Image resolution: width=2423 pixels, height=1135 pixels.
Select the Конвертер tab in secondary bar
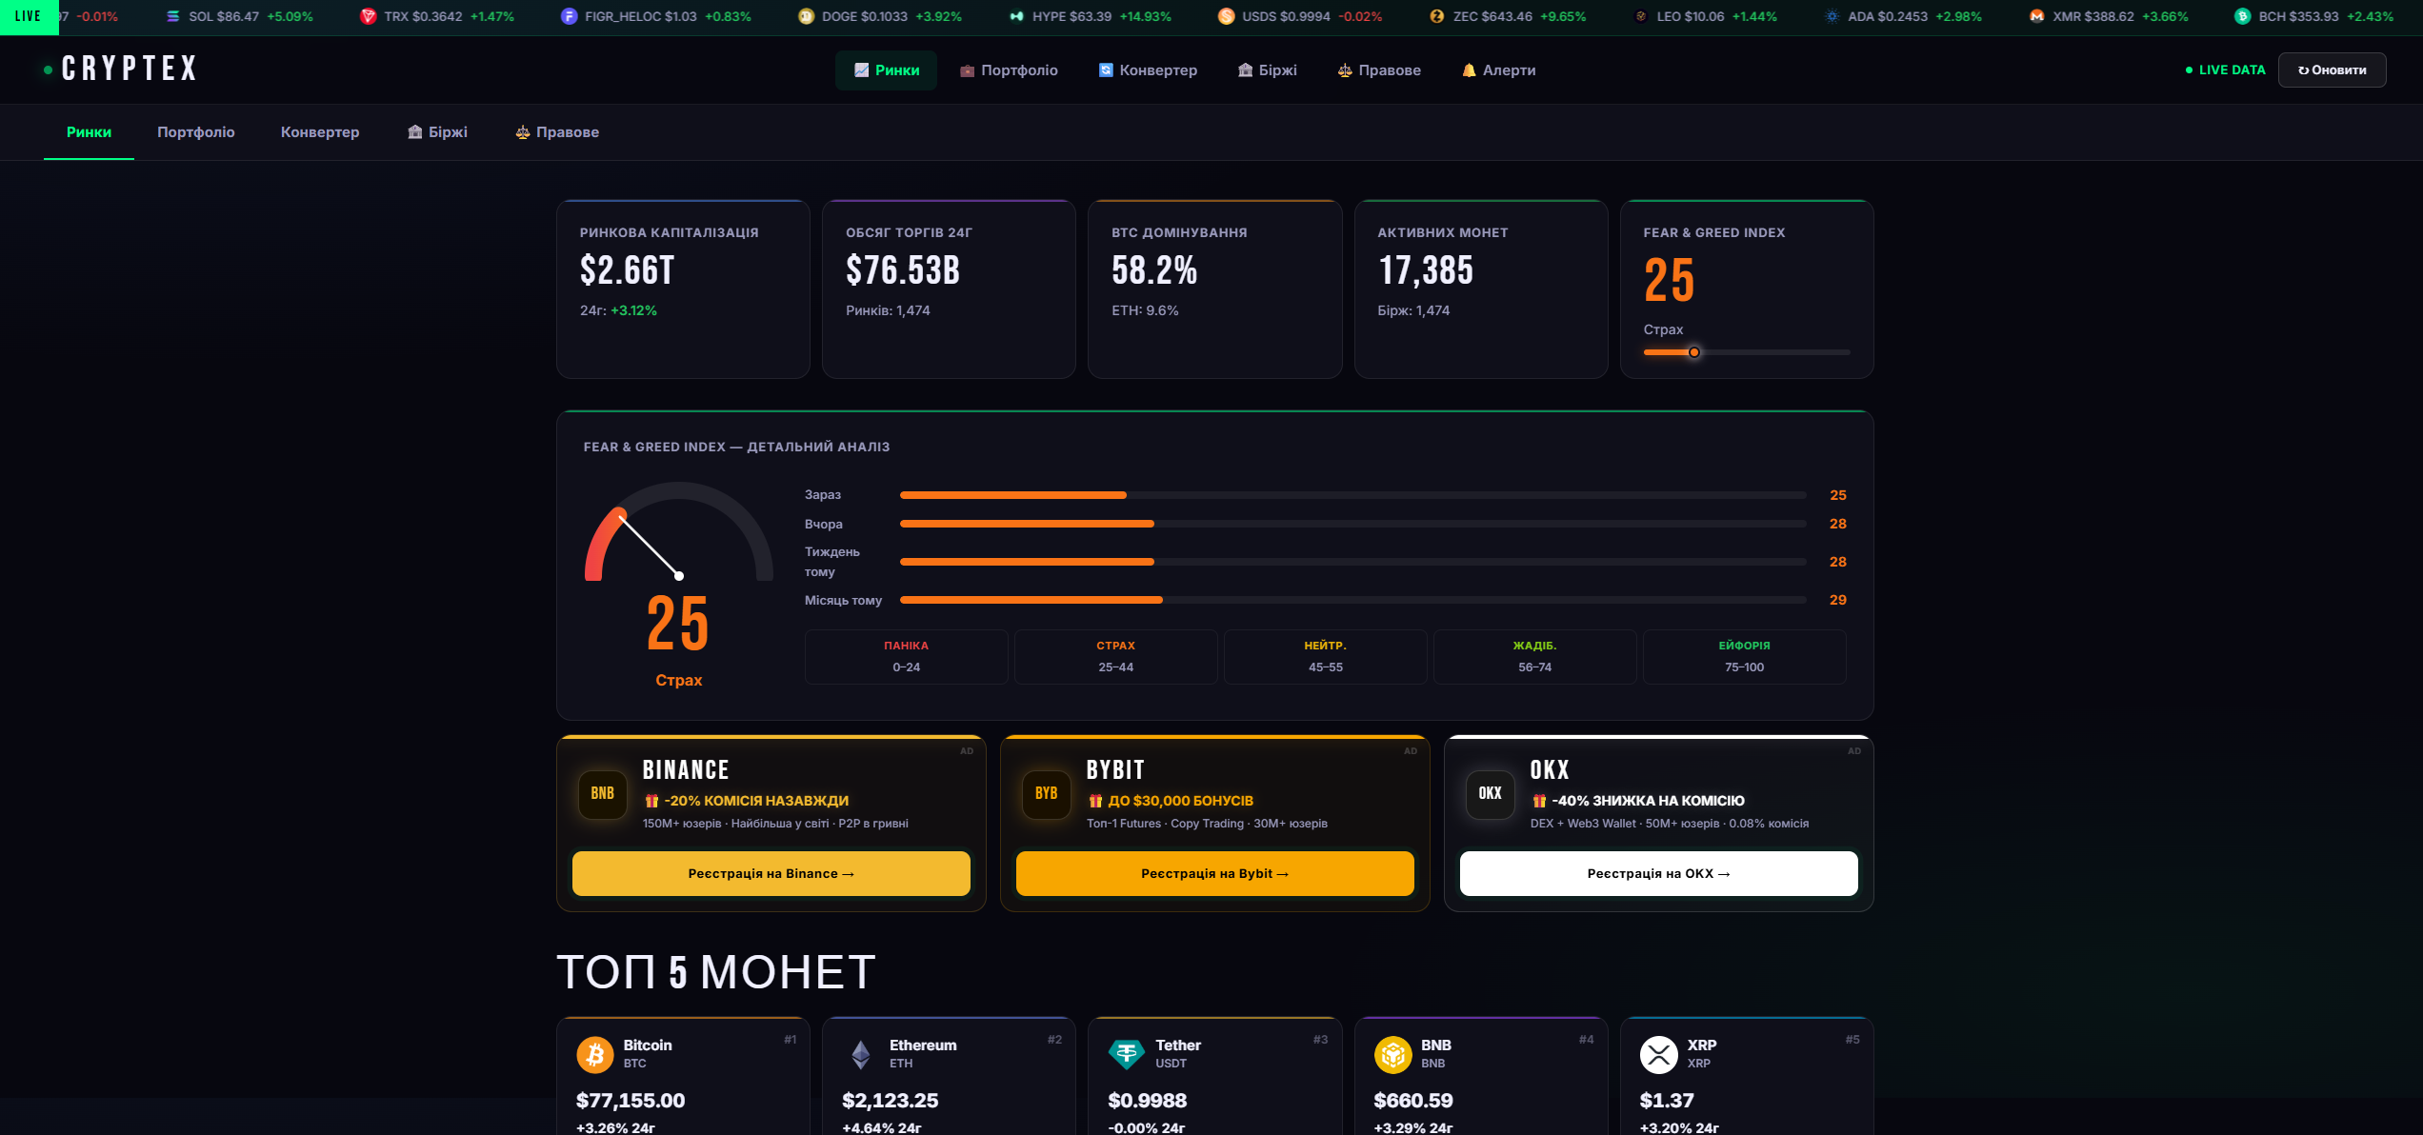point(320,132)
